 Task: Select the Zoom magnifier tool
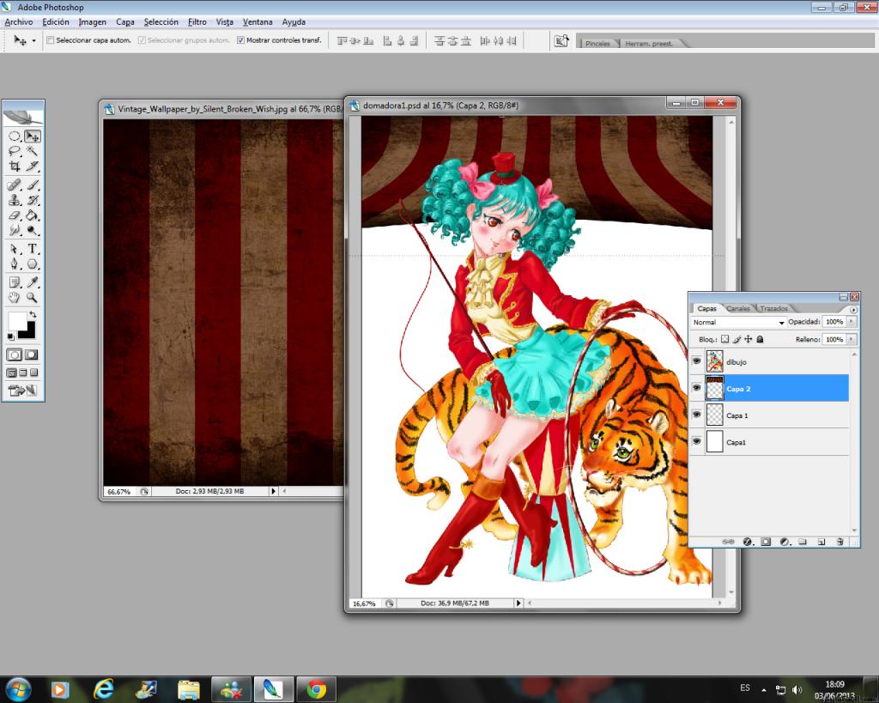(33, 298)
